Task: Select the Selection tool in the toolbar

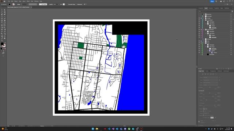Action: [2, 10]
